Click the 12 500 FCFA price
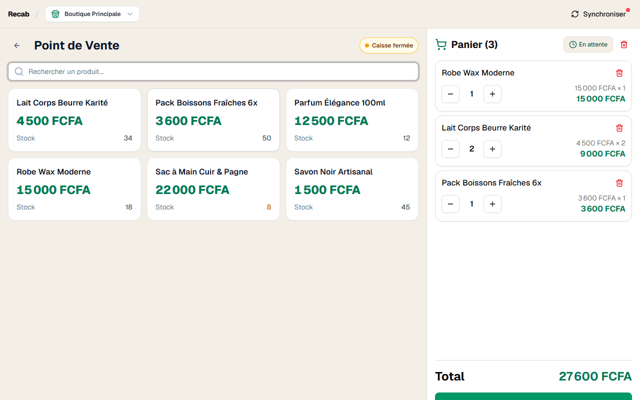The height and width of the screenshot is (400, 640). [331, 121]
